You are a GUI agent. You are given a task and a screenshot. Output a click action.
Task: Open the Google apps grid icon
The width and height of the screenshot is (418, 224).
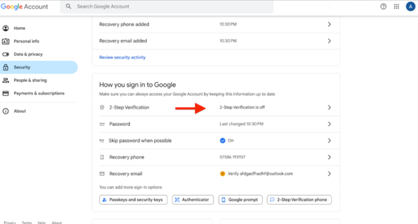(x=397, y=7)
